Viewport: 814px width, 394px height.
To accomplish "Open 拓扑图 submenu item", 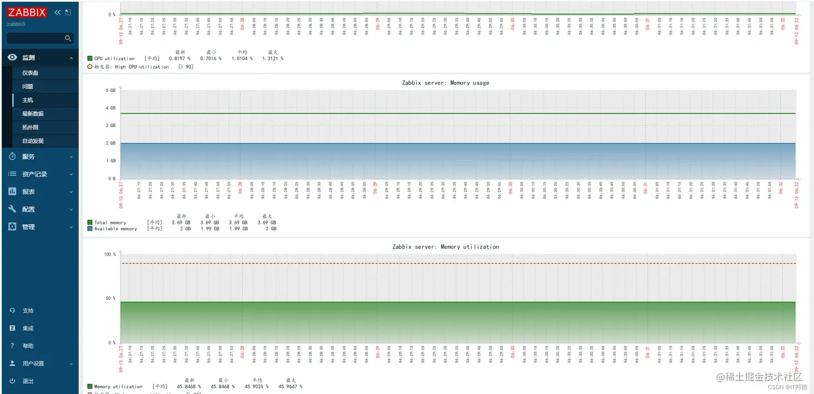I will click(30, 128).
